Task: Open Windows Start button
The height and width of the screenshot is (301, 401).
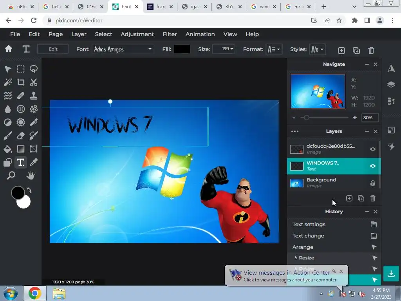Action: point(11,293)
